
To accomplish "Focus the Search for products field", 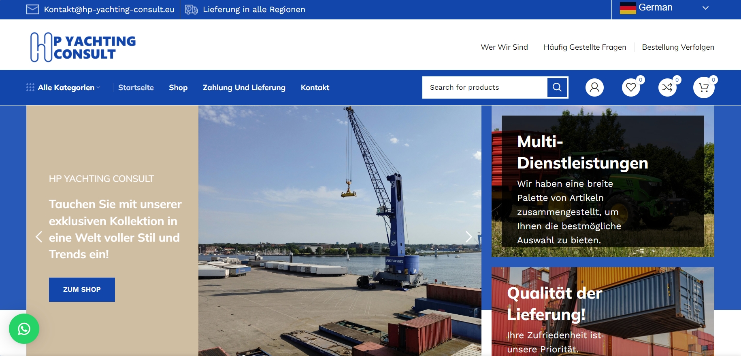I will (x=485, y=87).
